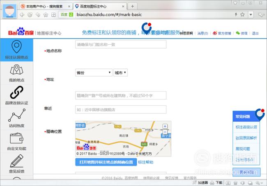The width and height of the screenshot is (267, 186).
Task: Click the detailed address input field
Action: [121, 95]
